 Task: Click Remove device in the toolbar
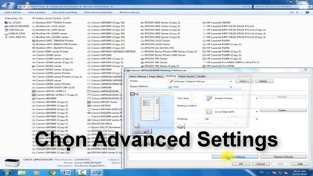coord(129,12)
